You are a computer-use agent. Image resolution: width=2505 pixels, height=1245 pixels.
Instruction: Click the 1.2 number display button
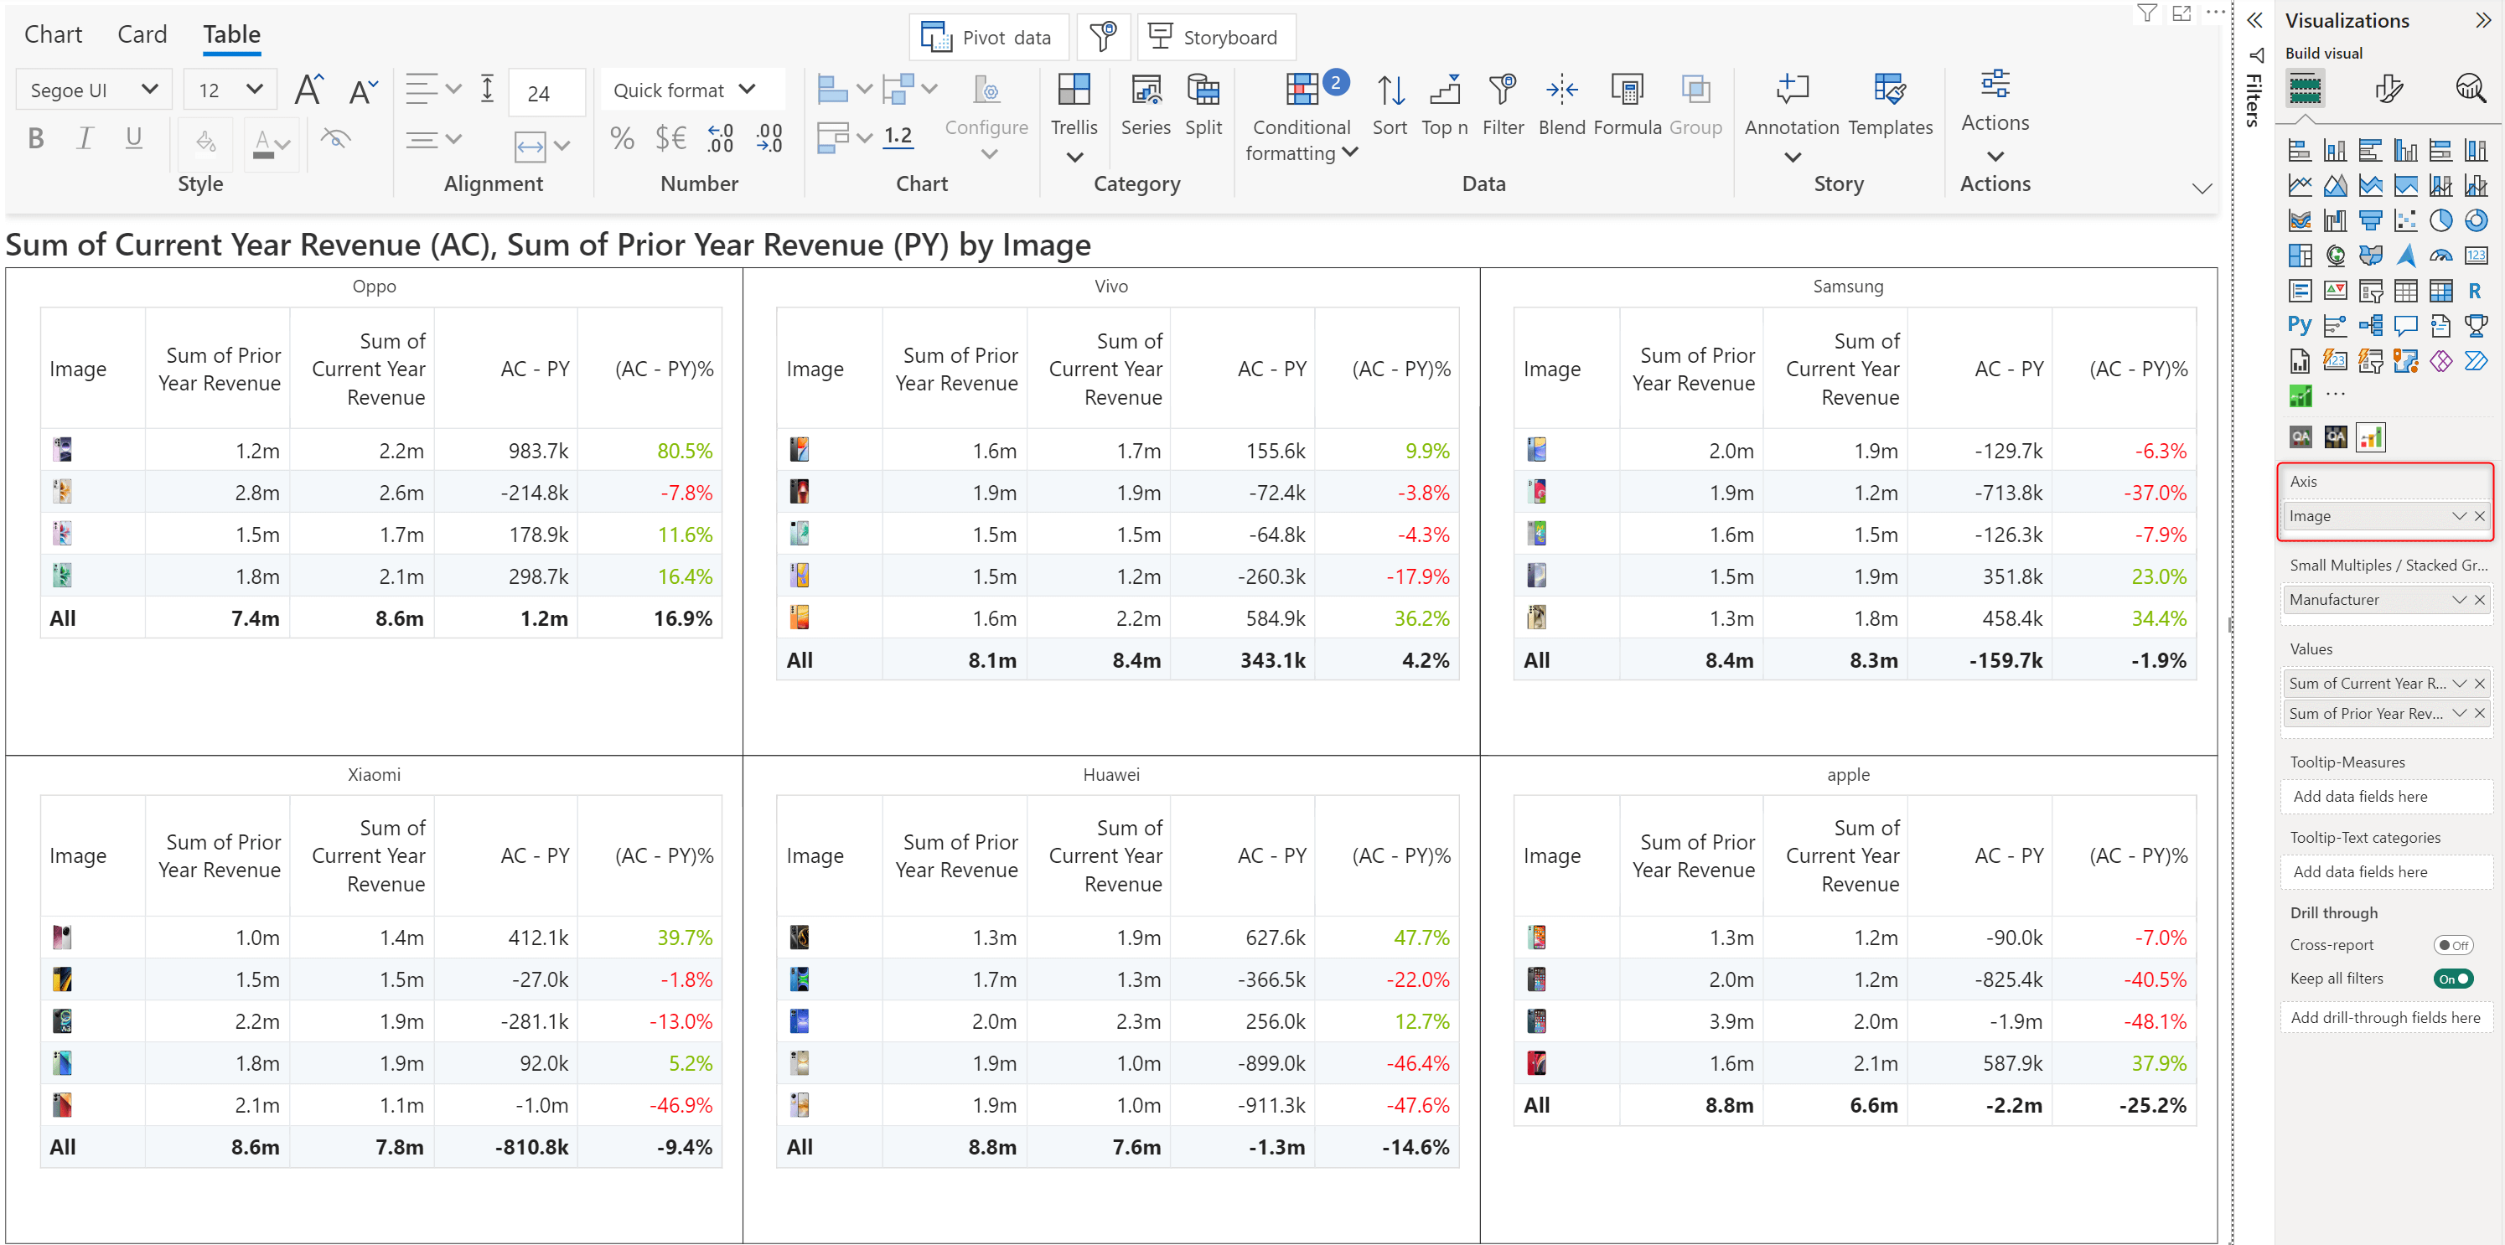[898, 136]
